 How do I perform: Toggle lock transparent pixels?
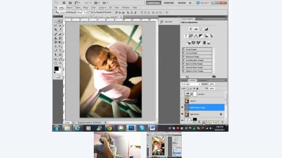[188, 89]
